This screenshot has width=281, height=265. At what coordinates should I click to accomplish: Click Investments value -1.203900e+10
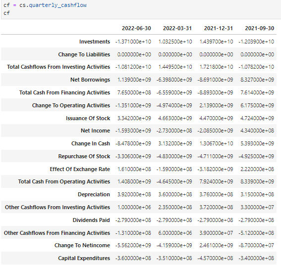[x=256, y=42]
